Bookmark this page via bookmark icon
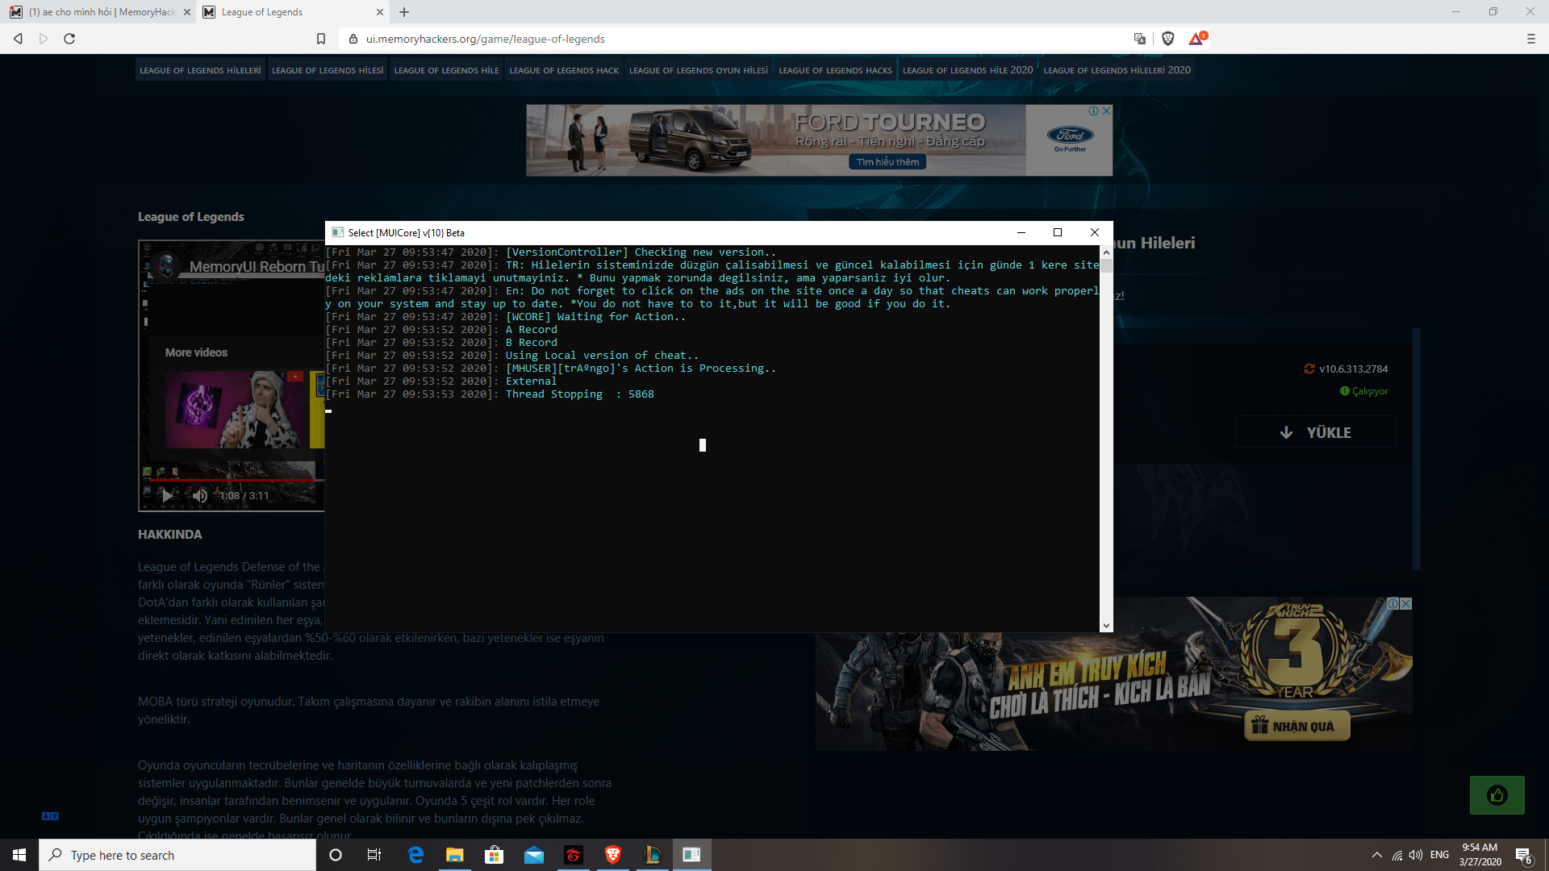 tap(321, 39)
